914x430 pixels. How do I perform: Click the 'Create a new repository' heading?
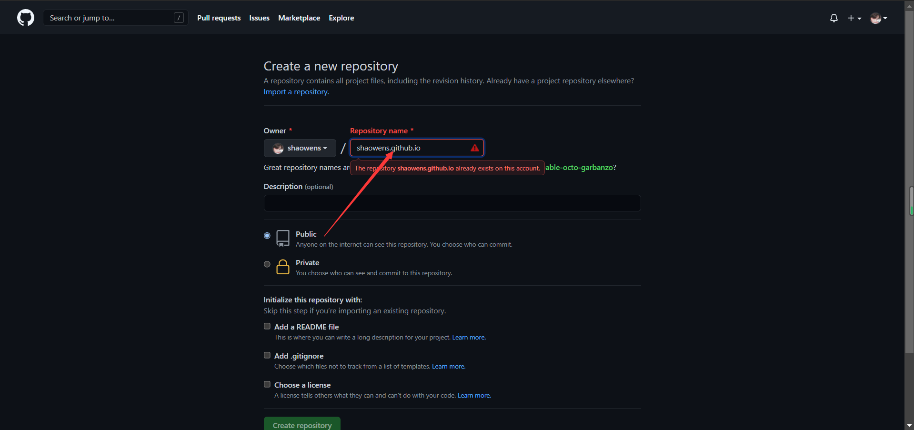pos(331,66)
